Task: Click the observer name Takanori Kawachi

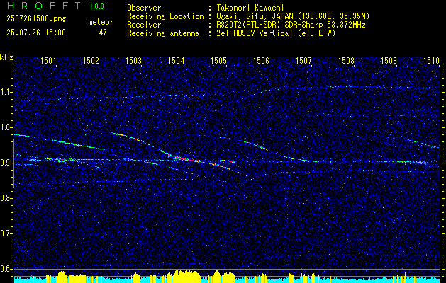Action: pos(250,8)
